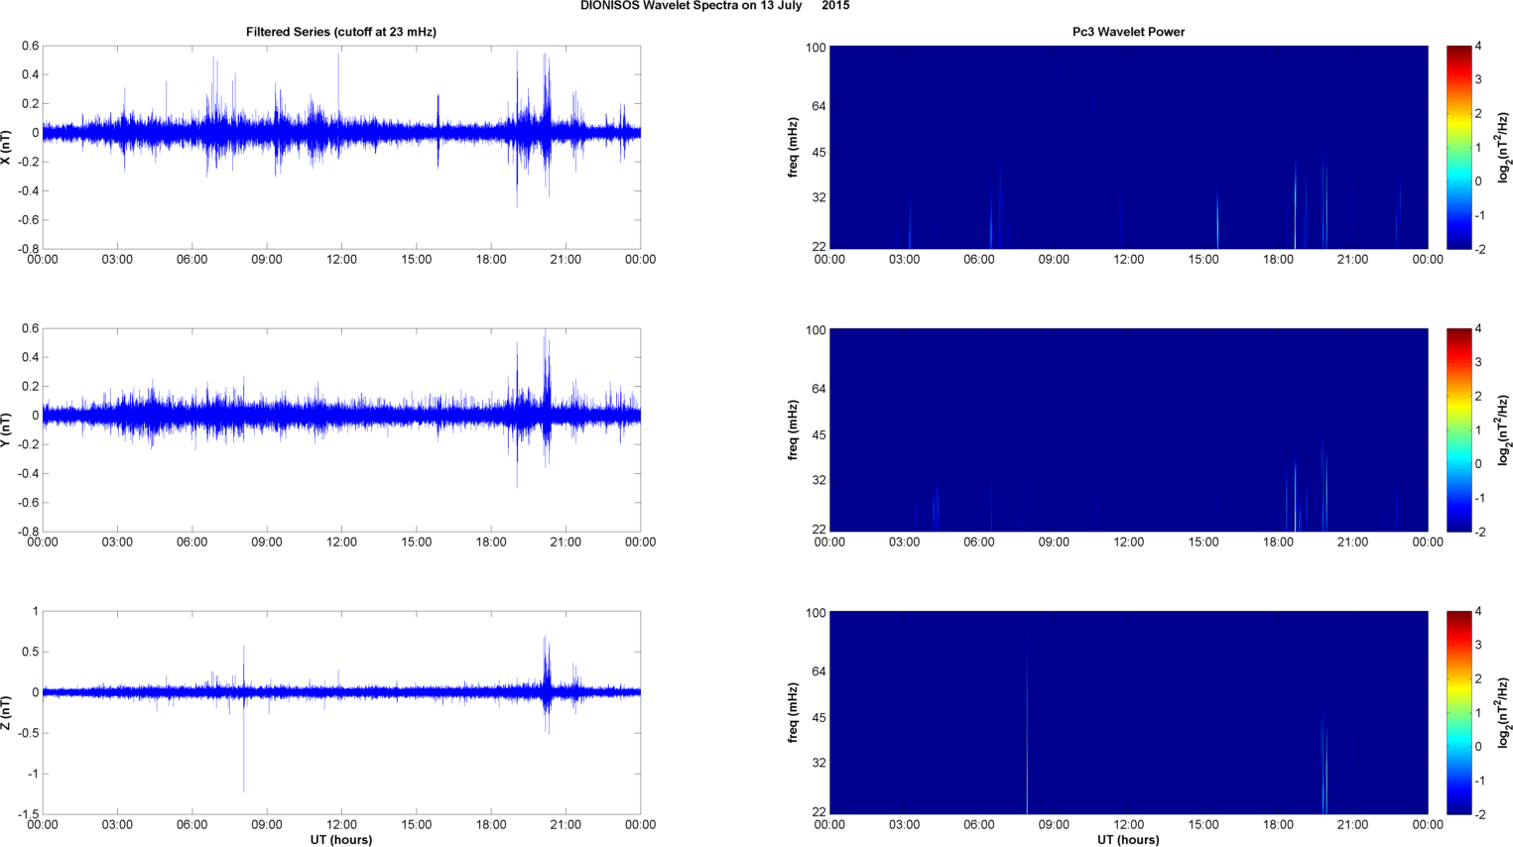Click the 'Y (nT)' y-axis label

7,429
